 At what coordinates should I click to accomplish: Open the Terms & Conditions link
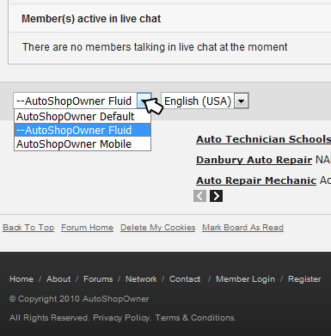point(195,318)
